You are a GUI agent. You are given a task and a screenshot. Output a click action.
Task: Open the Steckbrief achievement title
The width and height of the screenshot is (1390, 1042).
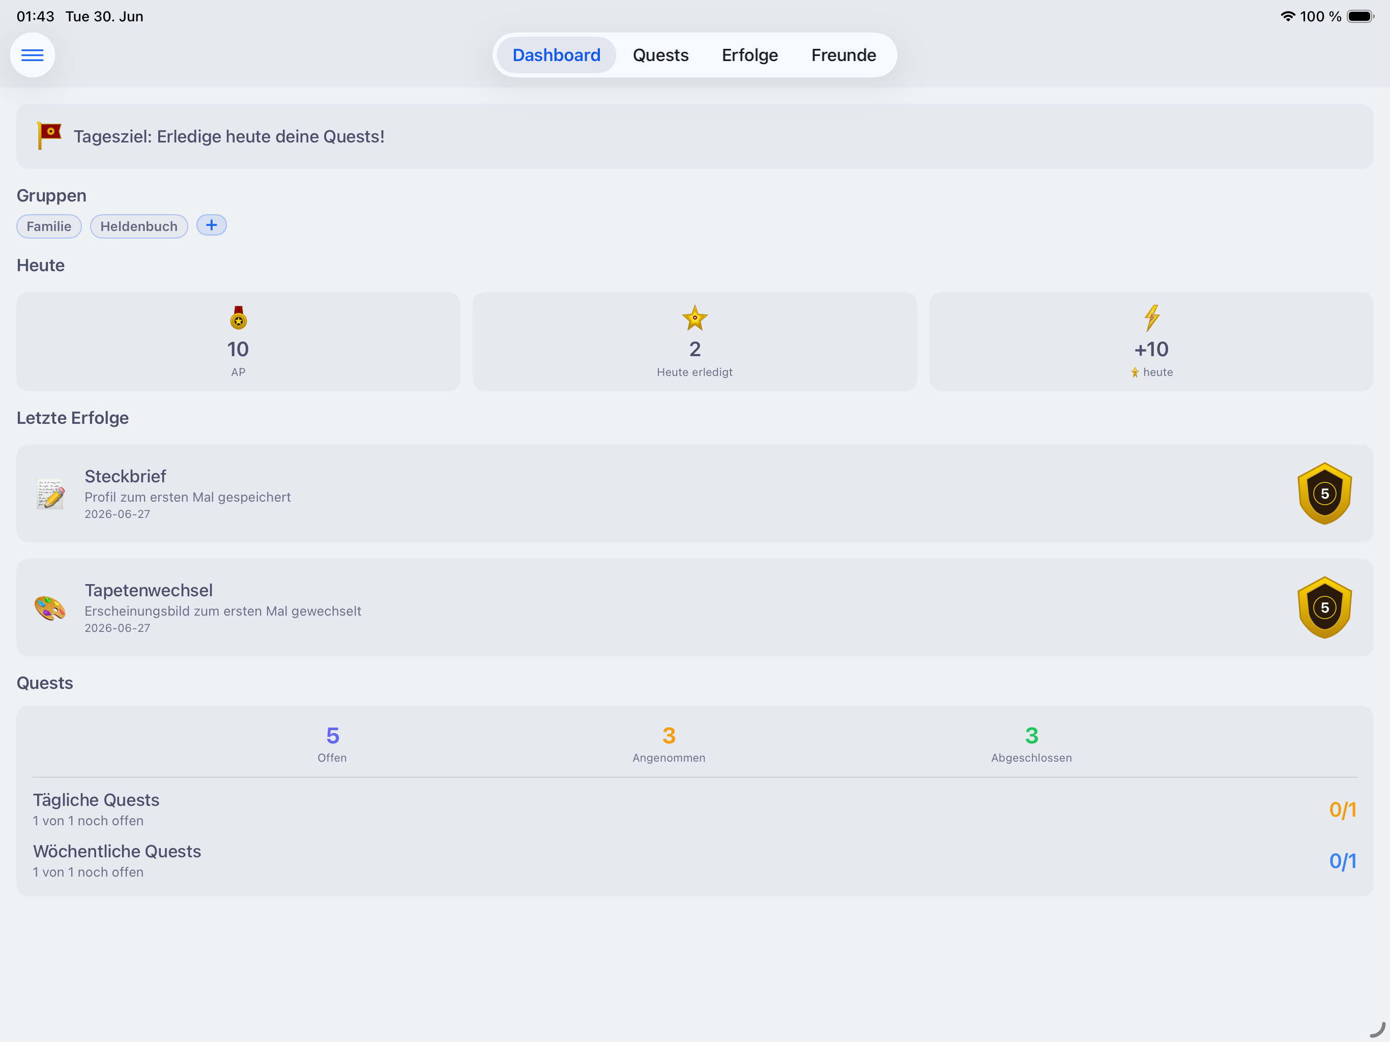click(126, 476)
